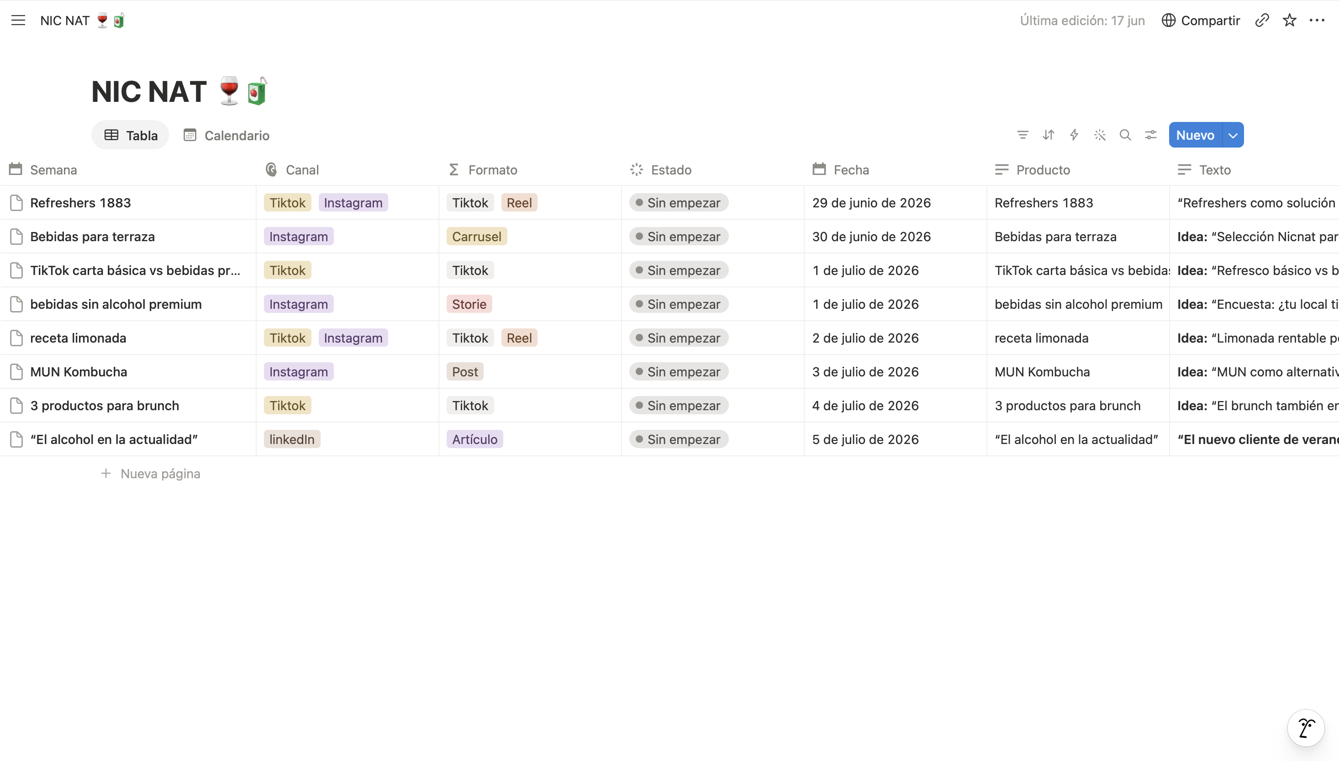
Task: Click the page icon of receta limonada row
Action: click(16, 338)
